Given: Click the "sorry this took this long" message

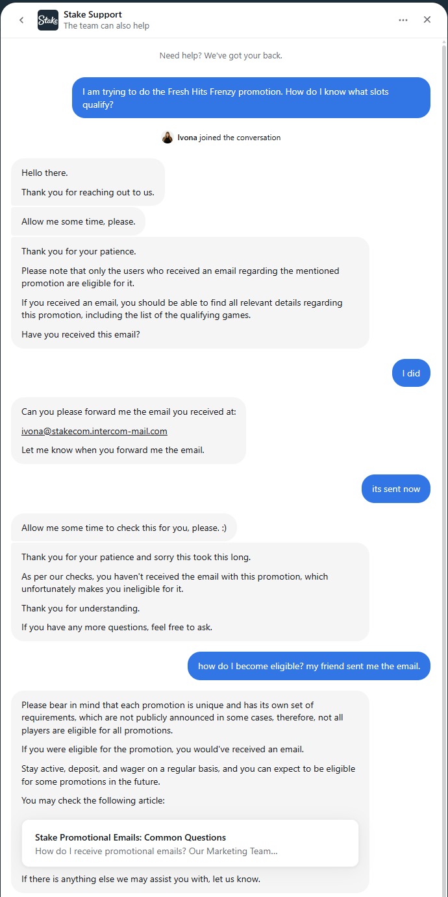Looking at the screenshot, I should click(190, 592).
